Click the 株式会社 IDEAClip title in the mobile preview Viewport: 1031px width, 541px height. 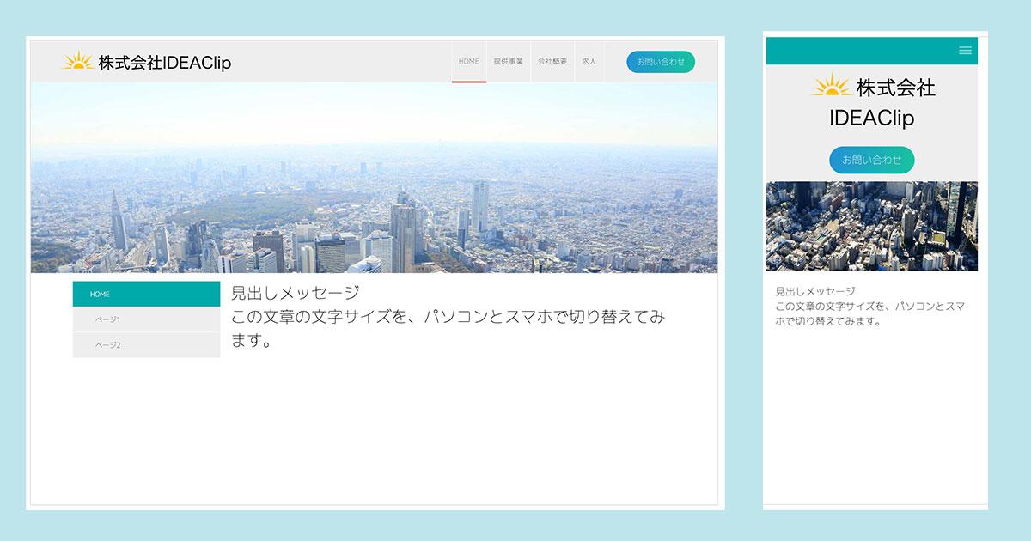click(x=882, y=102)
